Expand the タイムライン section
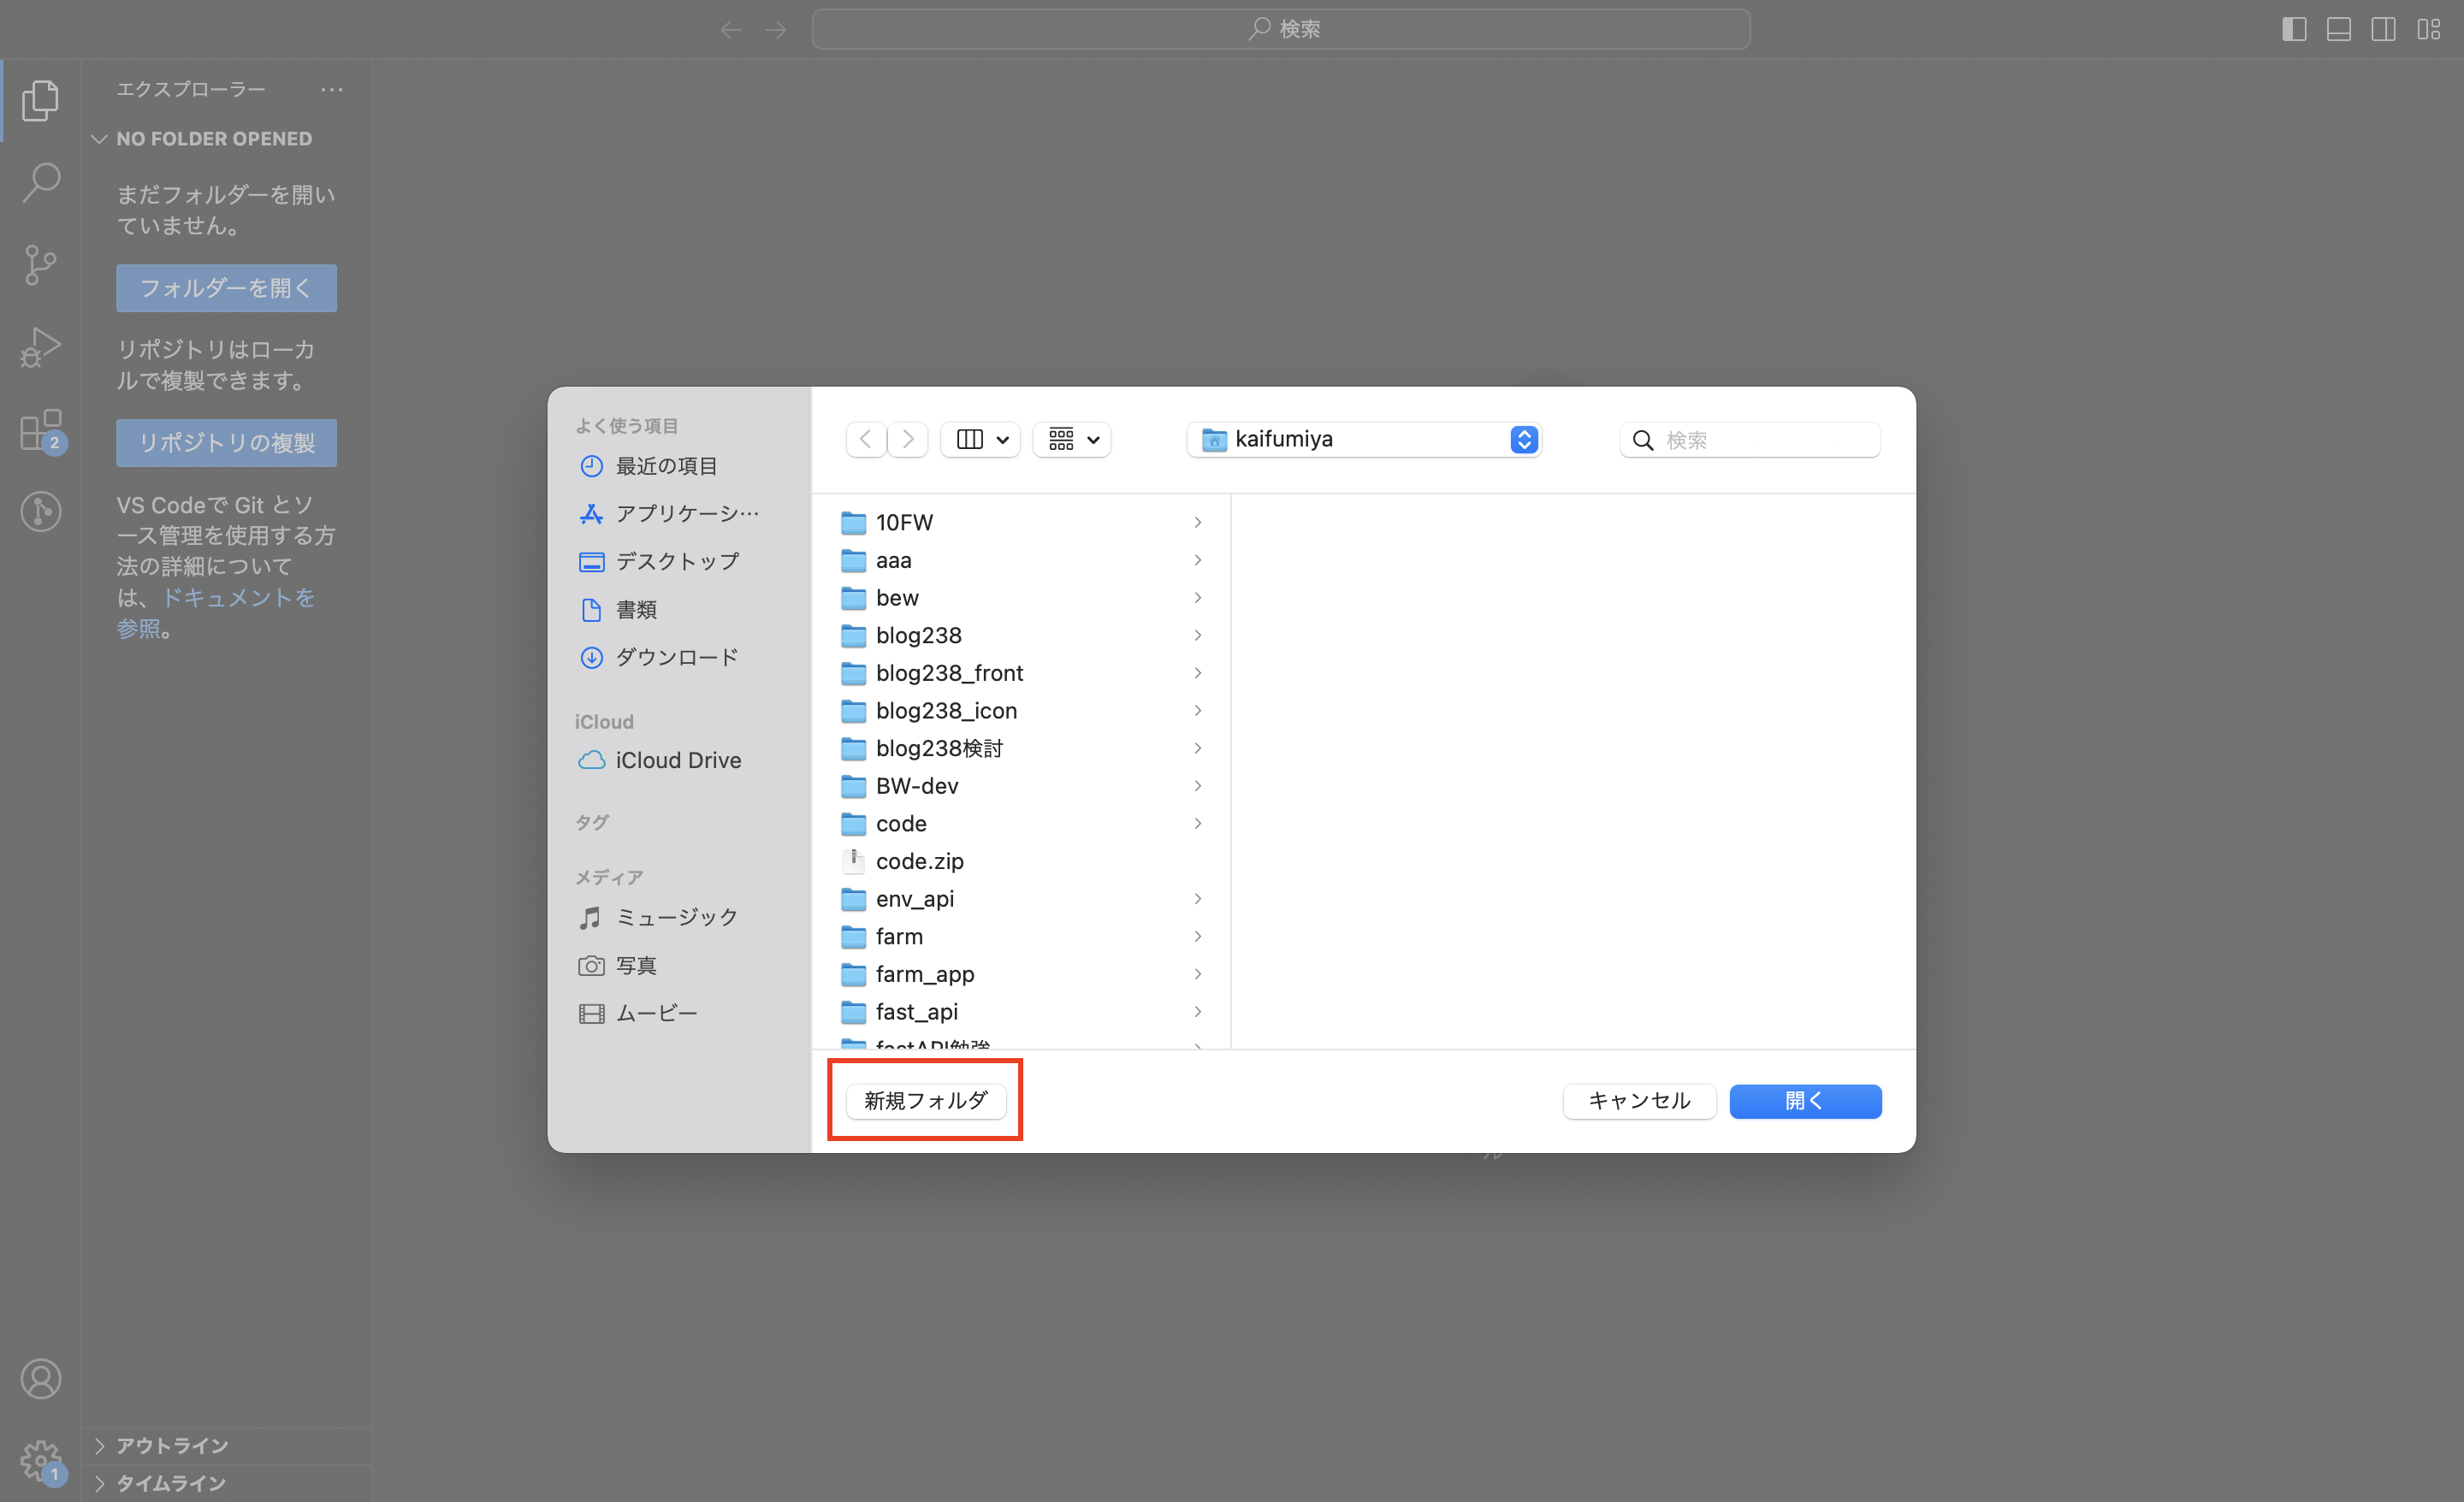 pyautogui.click(x=227, y=1483)
